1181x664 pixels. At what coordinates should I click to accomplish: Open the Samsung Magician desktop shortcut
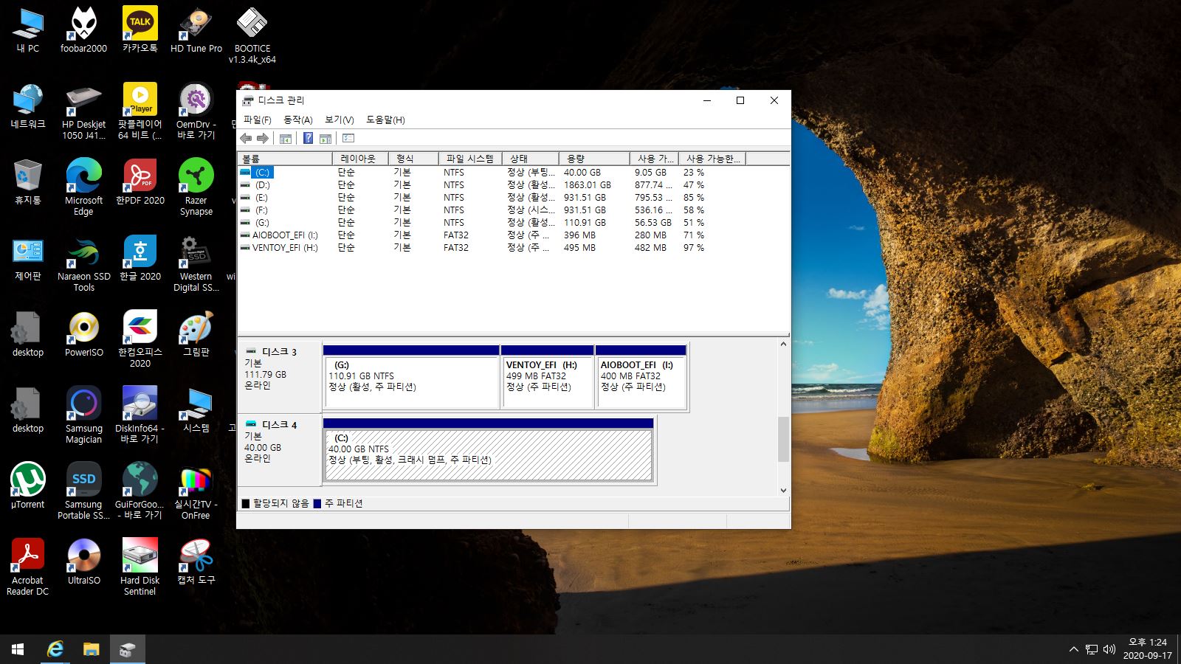click(x=83, y=415)
